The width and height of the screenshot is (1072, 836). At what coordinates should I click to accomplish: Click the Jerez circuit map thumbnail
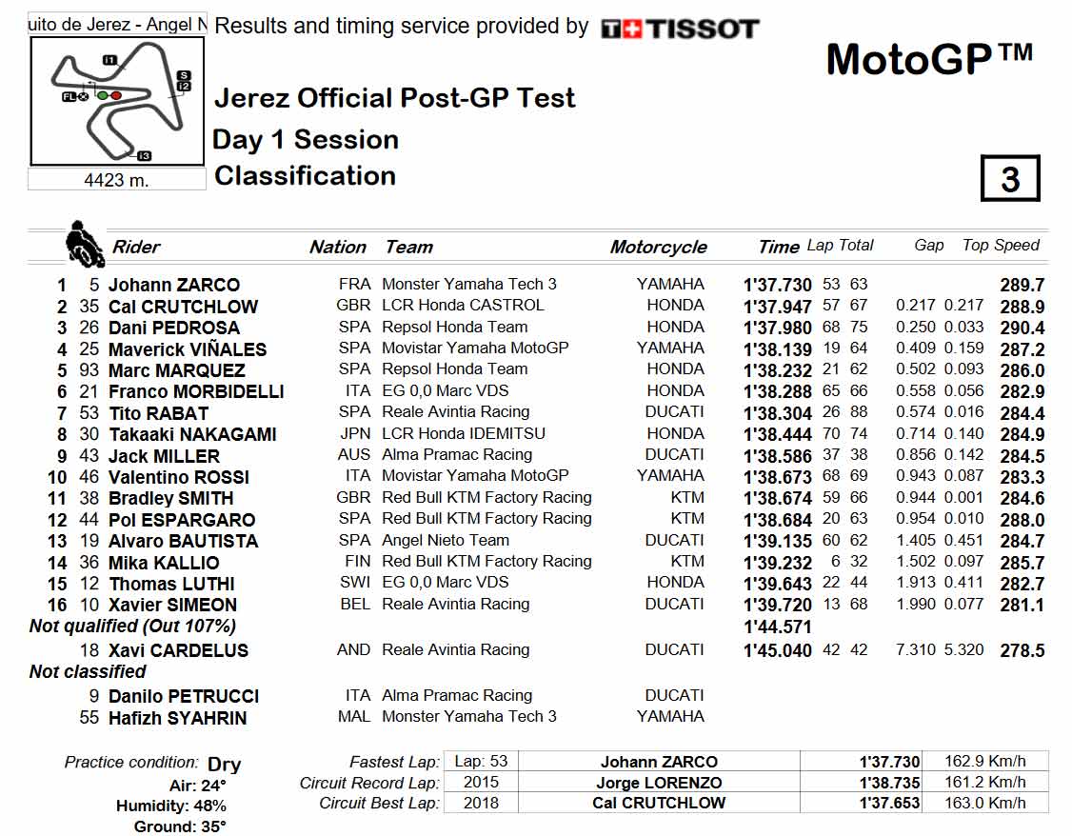point(117,101)
